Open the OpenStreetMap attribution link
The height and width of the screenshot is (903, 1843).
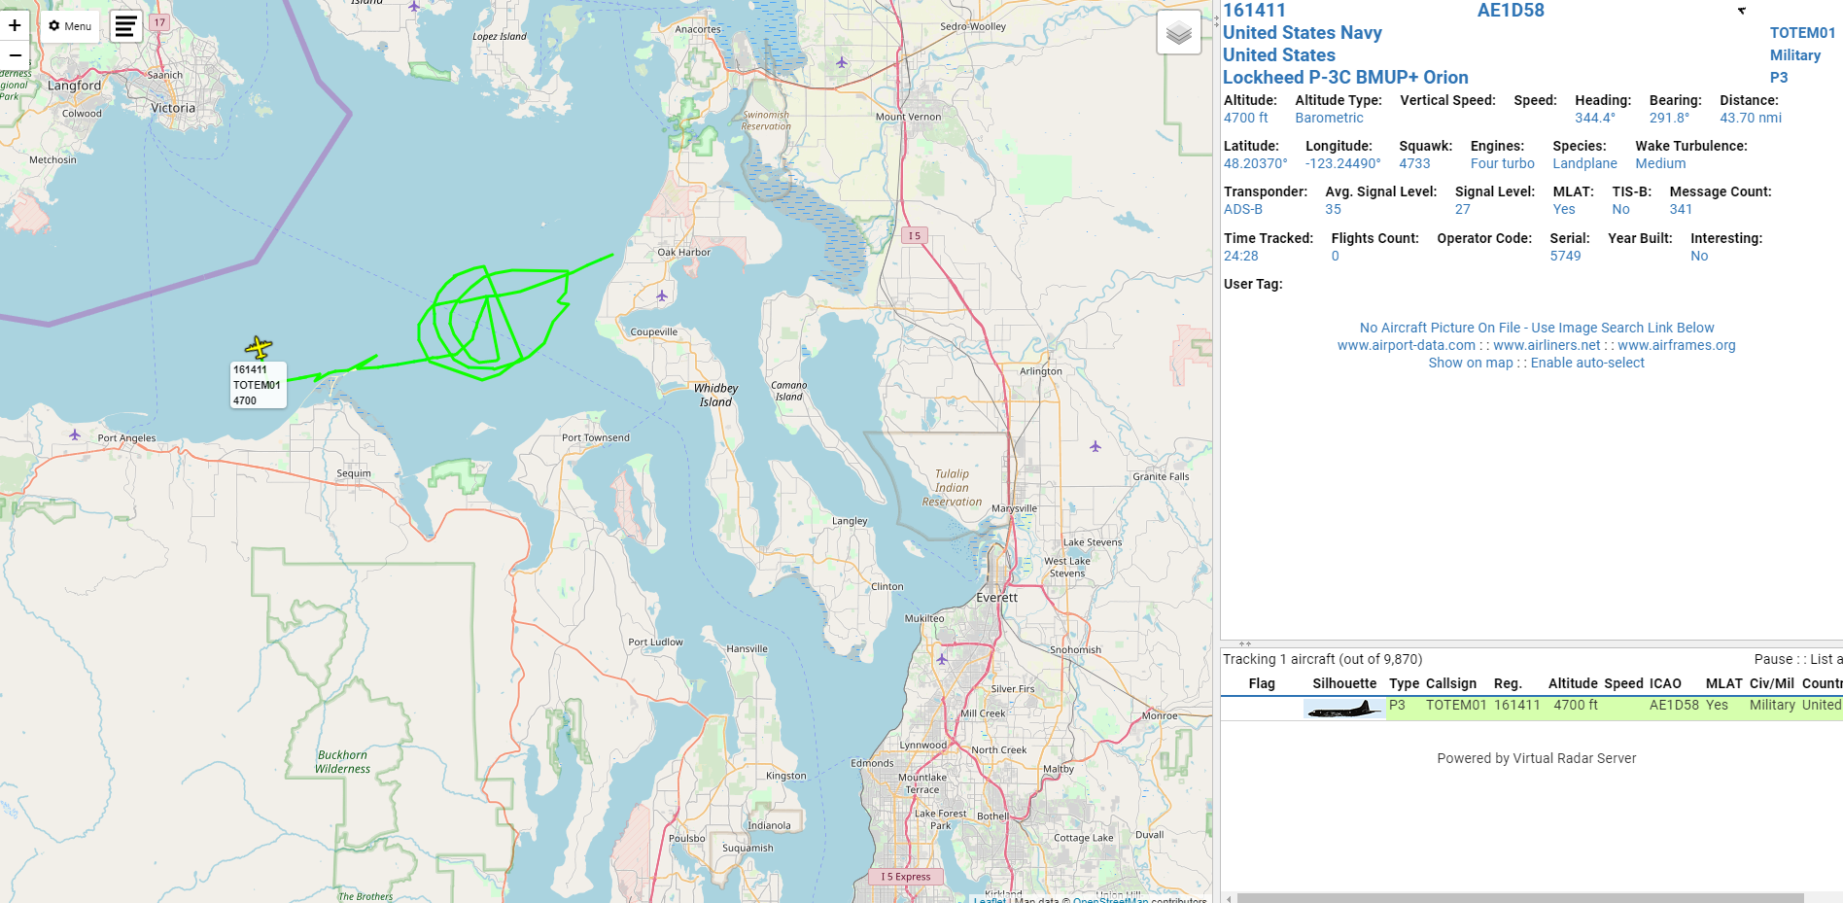(x=1110, y=900)
